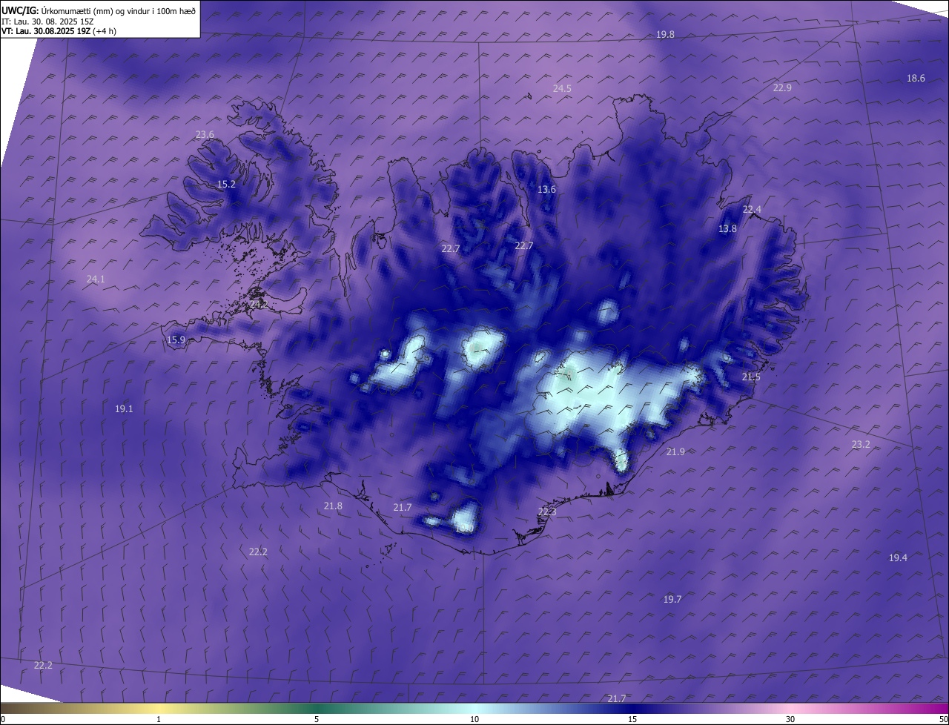This screenshot has height=725, width=949.
Task: Click the 15.2 value on the map
Action: [226, 185]
